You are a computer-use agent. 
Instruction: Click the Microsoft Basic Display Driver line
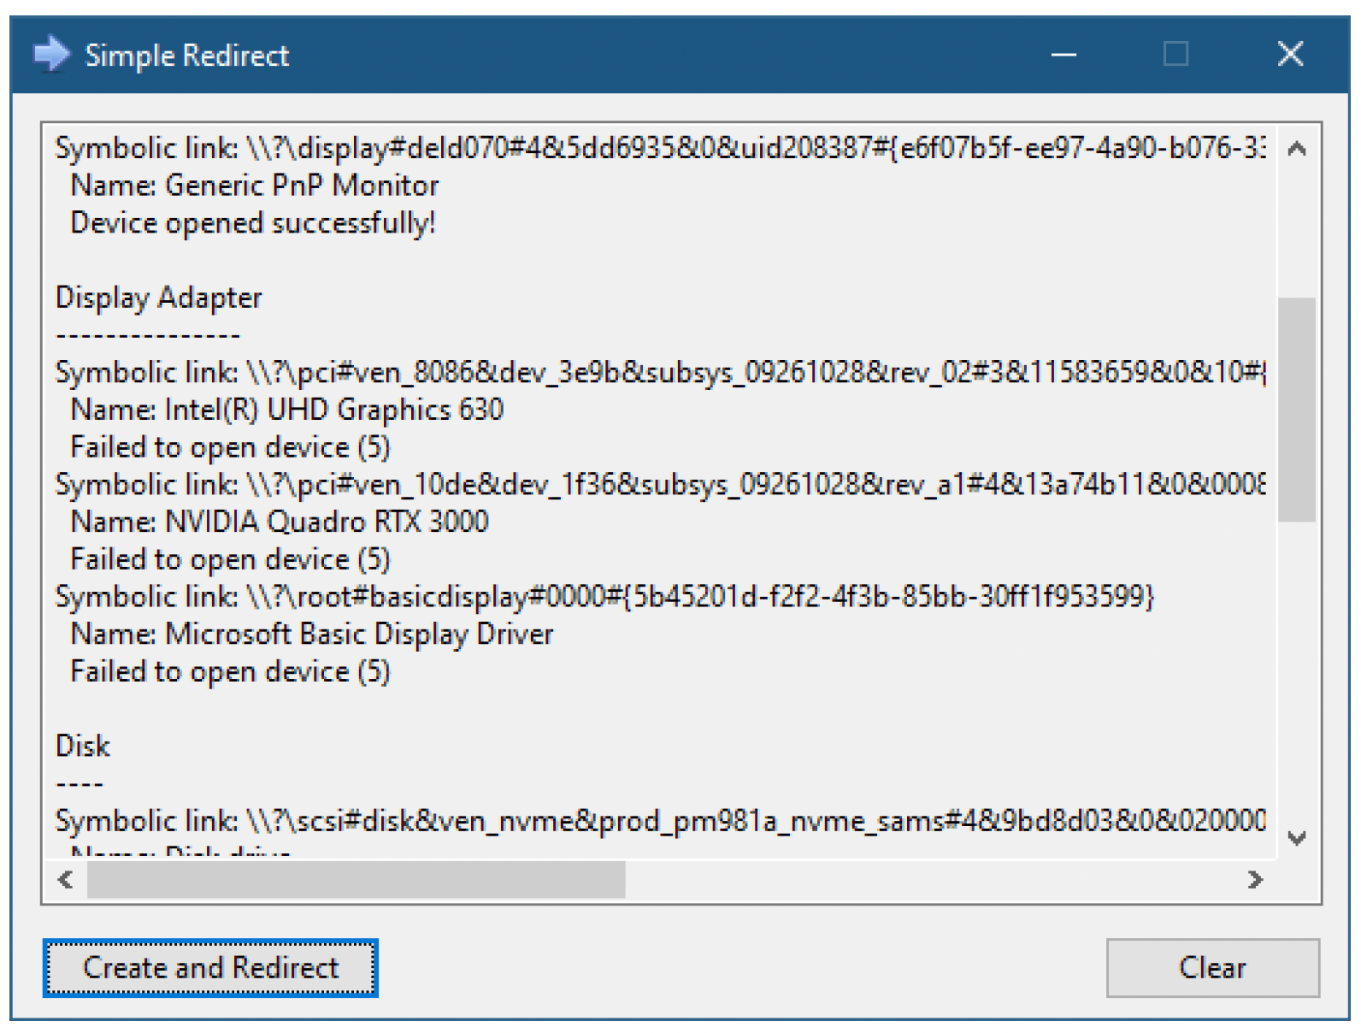pyautogui.click(x=312, y=634)
